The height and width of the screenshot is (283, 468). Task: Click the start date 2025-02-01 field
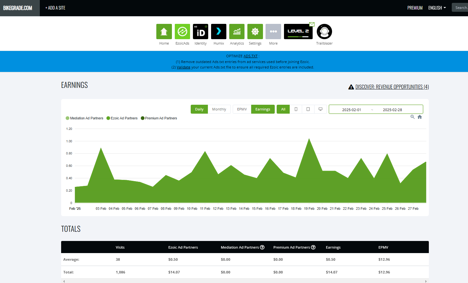click(x=351, y=110)
